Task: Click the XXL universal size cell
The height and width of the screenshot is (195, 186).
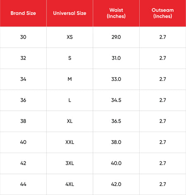Action: (x=70, y=142)
